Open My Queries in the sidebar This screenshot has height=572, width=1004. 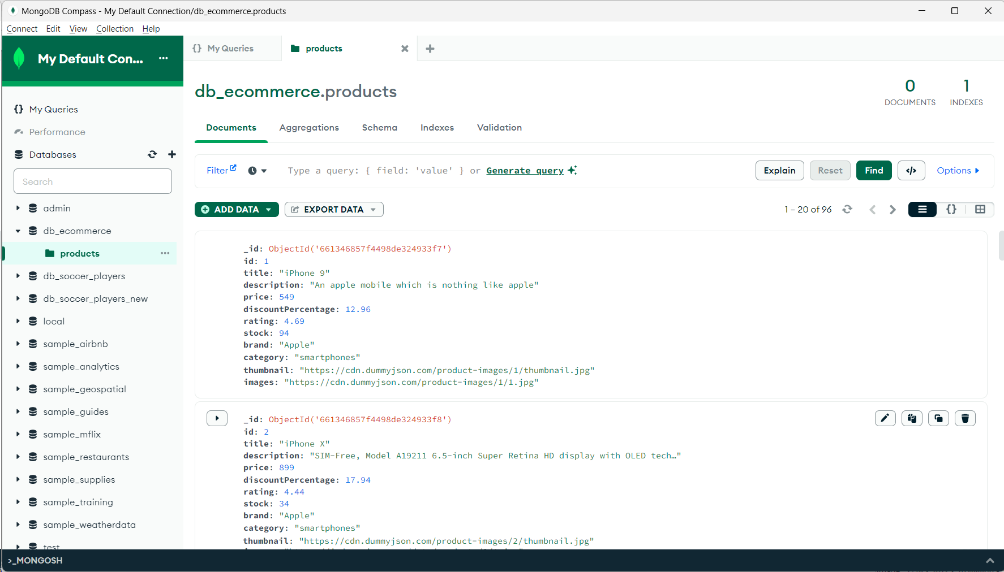tap(53, 109)
